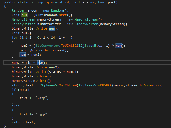Click the fqlw method name
171x128 pixels.
pos(49,2)
